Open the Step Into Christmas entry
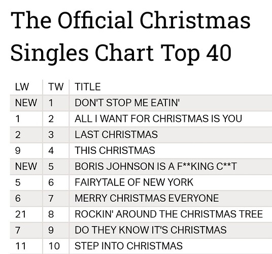This screenshot has height=254, width=272. [x=128, y=246]
